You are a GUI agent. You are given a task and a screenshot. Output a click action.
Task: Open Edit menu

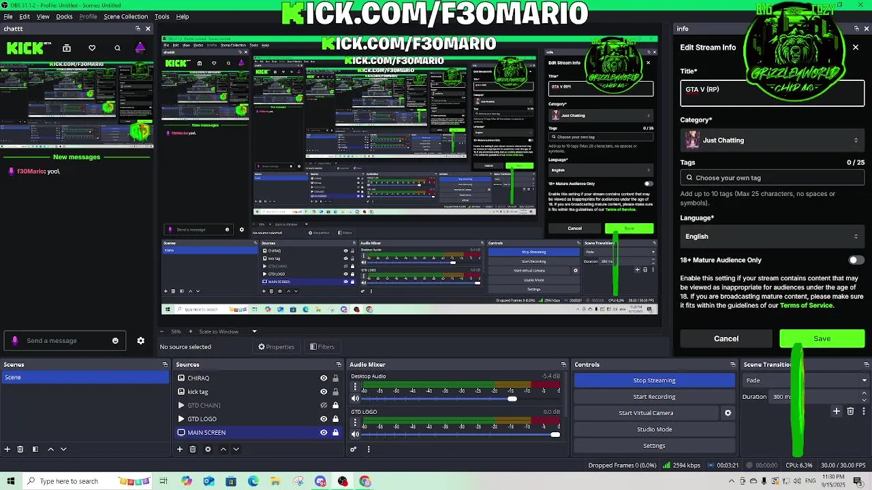(25, 16)
